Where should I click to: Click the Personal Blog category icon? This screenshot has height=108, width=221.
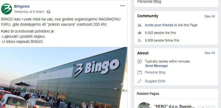tap(140, 72)
